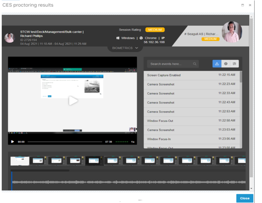The image size is (262, 203).
Task: Change the 1x playback speed
Action: (133, 142)
